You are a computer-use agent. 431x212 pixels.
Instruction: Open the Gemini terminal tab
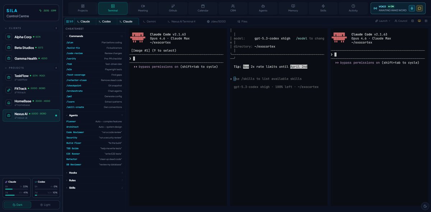(x=149, y=22)
